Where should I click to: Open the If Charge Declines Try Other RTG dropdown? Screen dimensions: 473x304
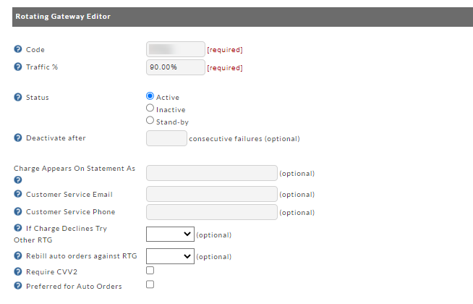(170, 235)
